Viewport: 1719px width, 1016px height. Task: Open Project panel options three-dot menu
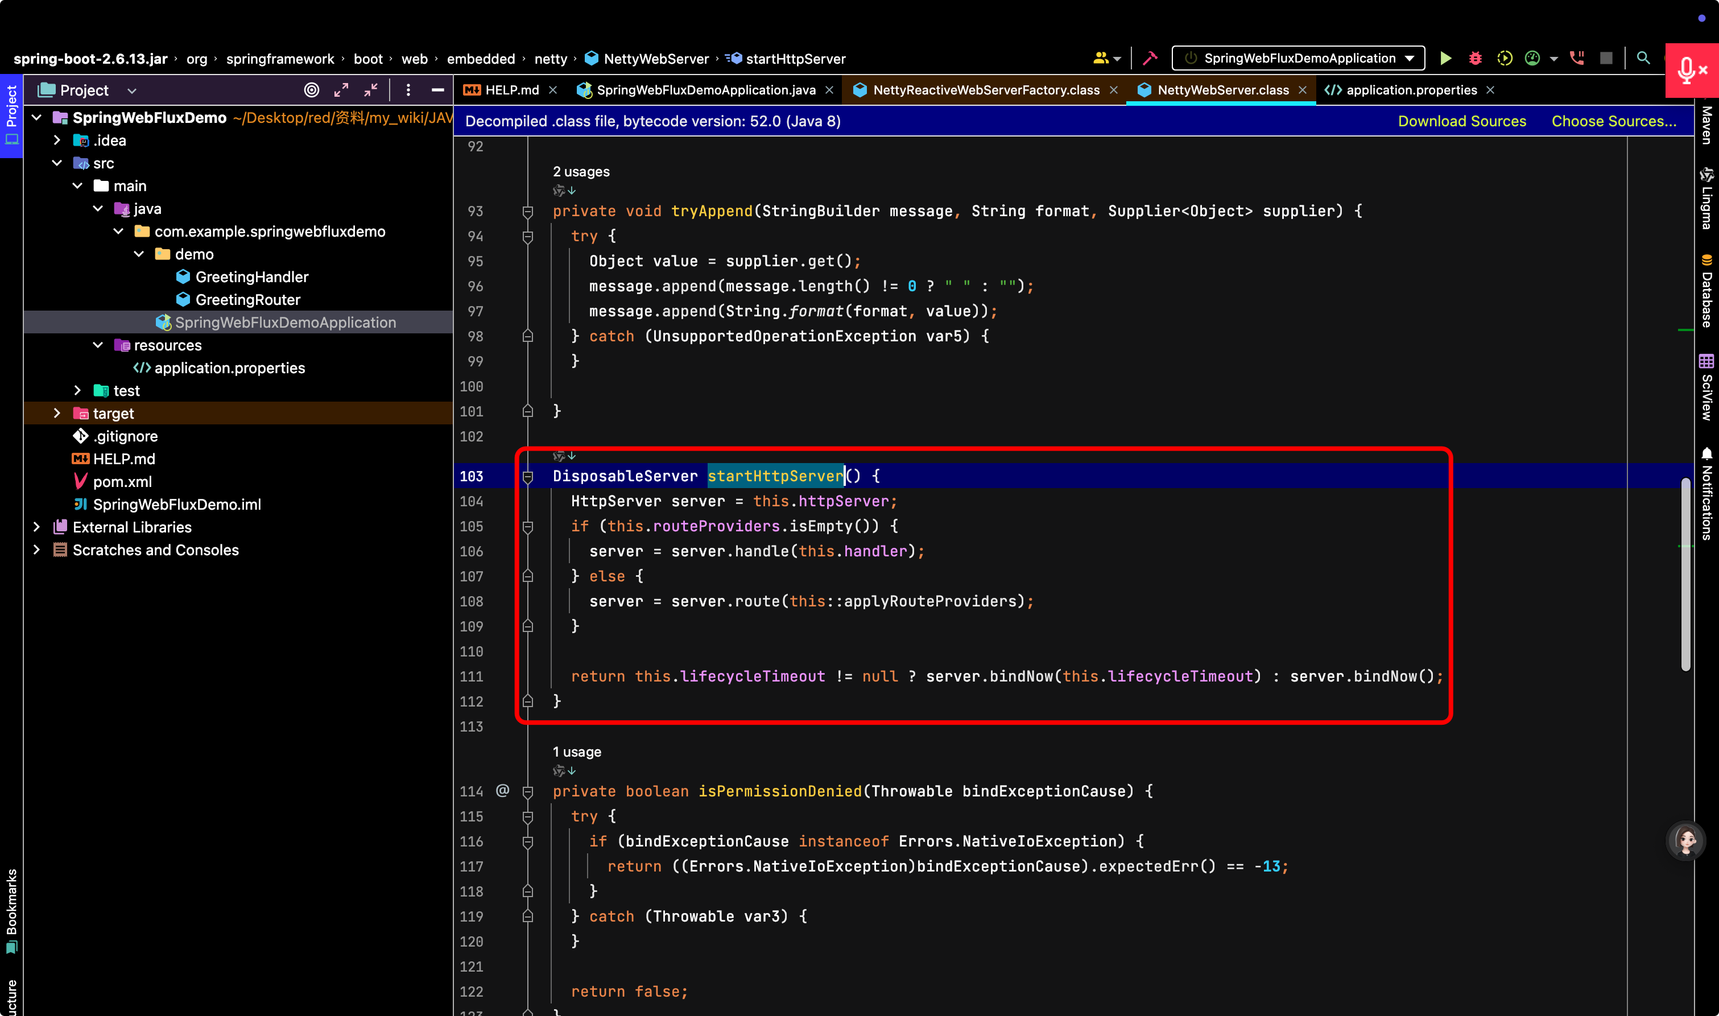tap(408, 90)
